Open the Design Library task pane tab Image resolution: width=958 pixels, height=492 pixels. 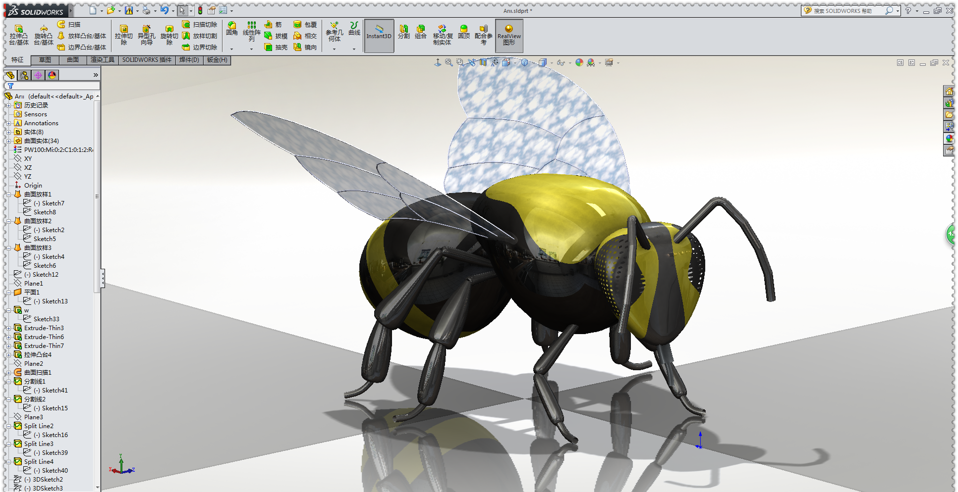949,103
